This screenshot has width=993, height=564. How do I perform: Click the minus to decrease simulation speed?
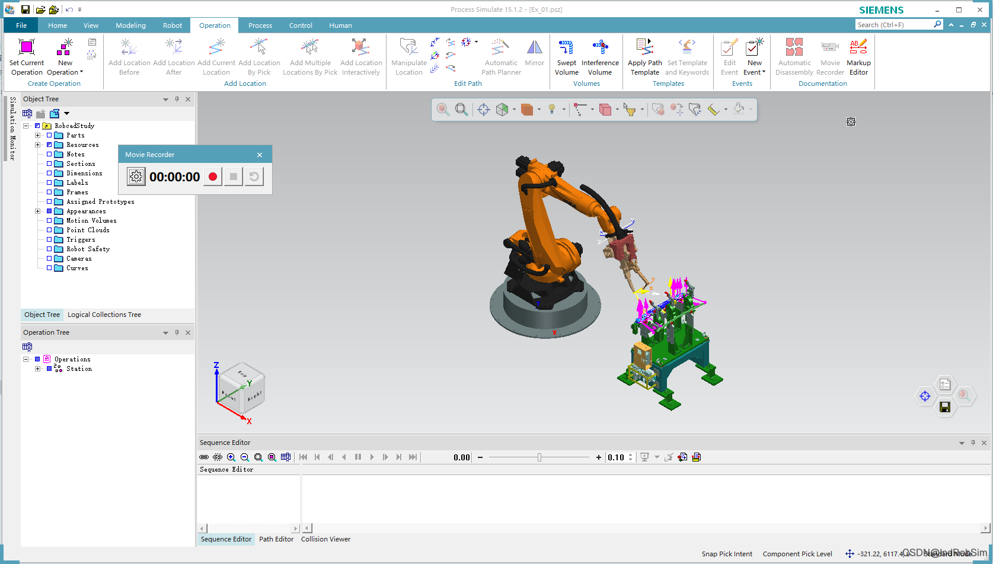pos(480,457)
